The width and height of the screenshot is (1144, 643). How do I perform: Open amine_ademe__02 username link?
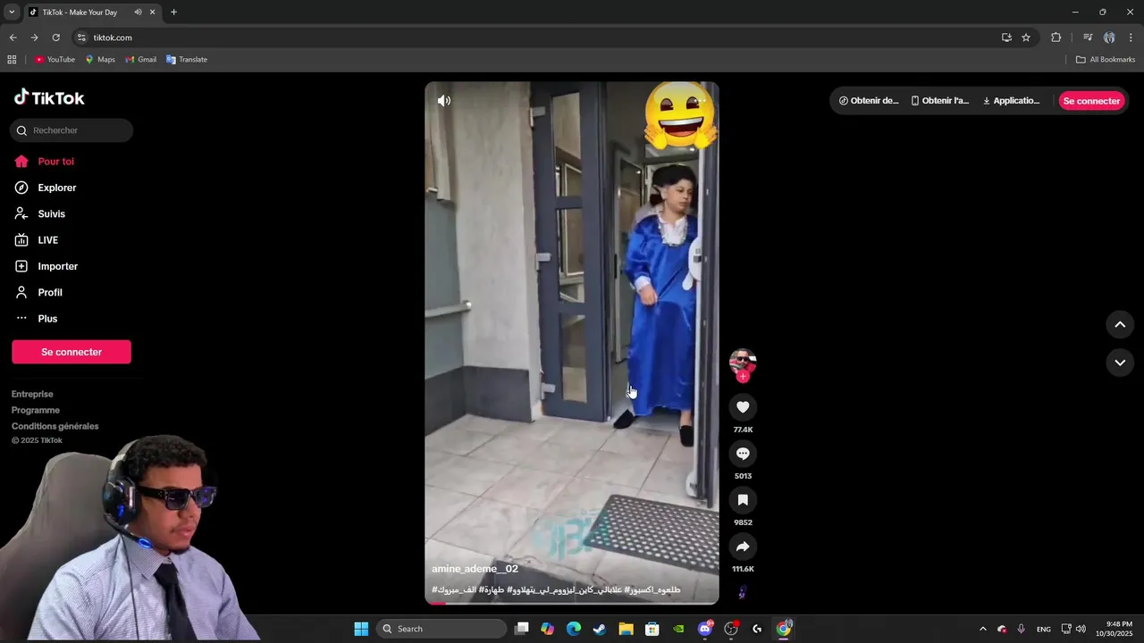tap(475, 569)
